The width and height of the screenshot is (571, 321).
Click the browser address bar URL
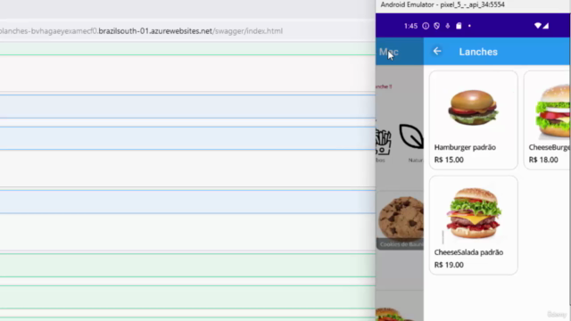[x=141, y=31]
